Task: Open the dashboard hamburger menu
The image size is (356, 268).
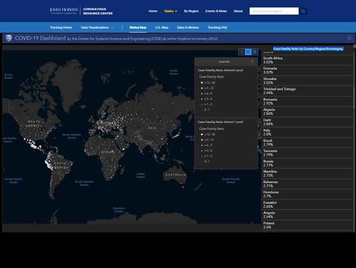Action: tap(349, 38)
